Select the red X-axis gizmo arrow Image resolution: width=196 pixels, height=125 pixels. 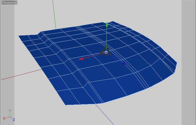coord(81,59)
